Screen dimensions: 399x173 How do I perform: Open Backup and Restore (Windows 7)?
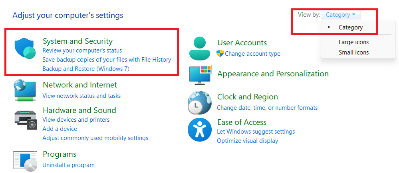(x=86, y=69)
